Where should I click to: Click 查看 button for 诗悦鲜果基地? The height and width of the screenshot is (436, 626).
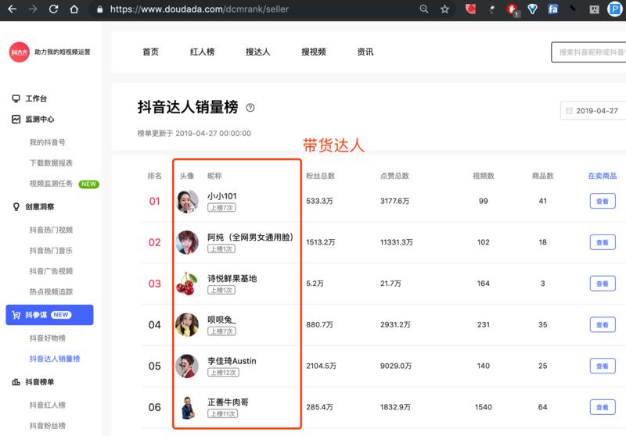click(x=603, y=284)
